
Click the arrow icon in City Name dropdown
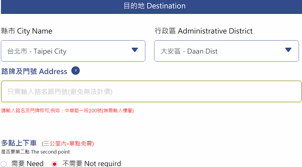coord(135,50)
